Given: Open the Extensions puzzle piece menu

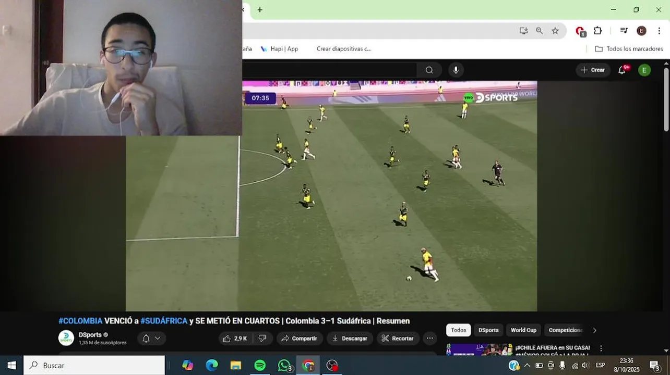Looking at the screenshot, I should [598, 31].
